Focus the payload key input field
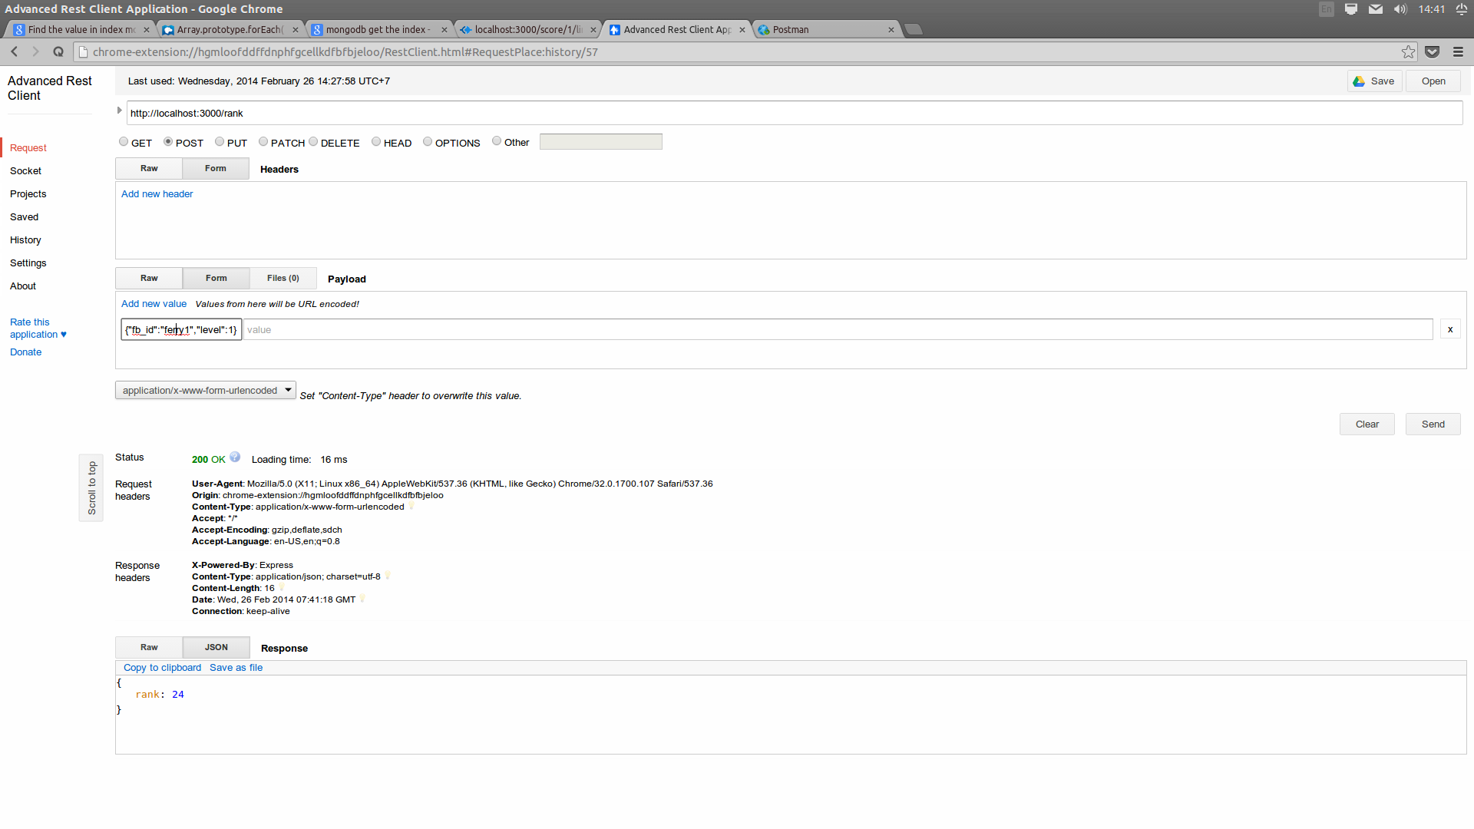 pyautogui.click(x=181, y=329)
